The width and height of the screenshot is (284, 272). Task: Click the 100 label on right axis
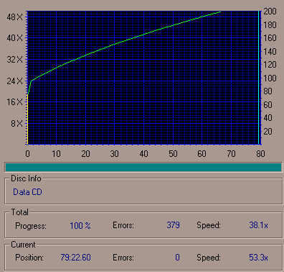(270, 78)
